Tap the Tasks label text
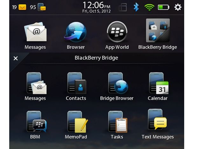The image size is (202, 149). click(x=117, y=137)
